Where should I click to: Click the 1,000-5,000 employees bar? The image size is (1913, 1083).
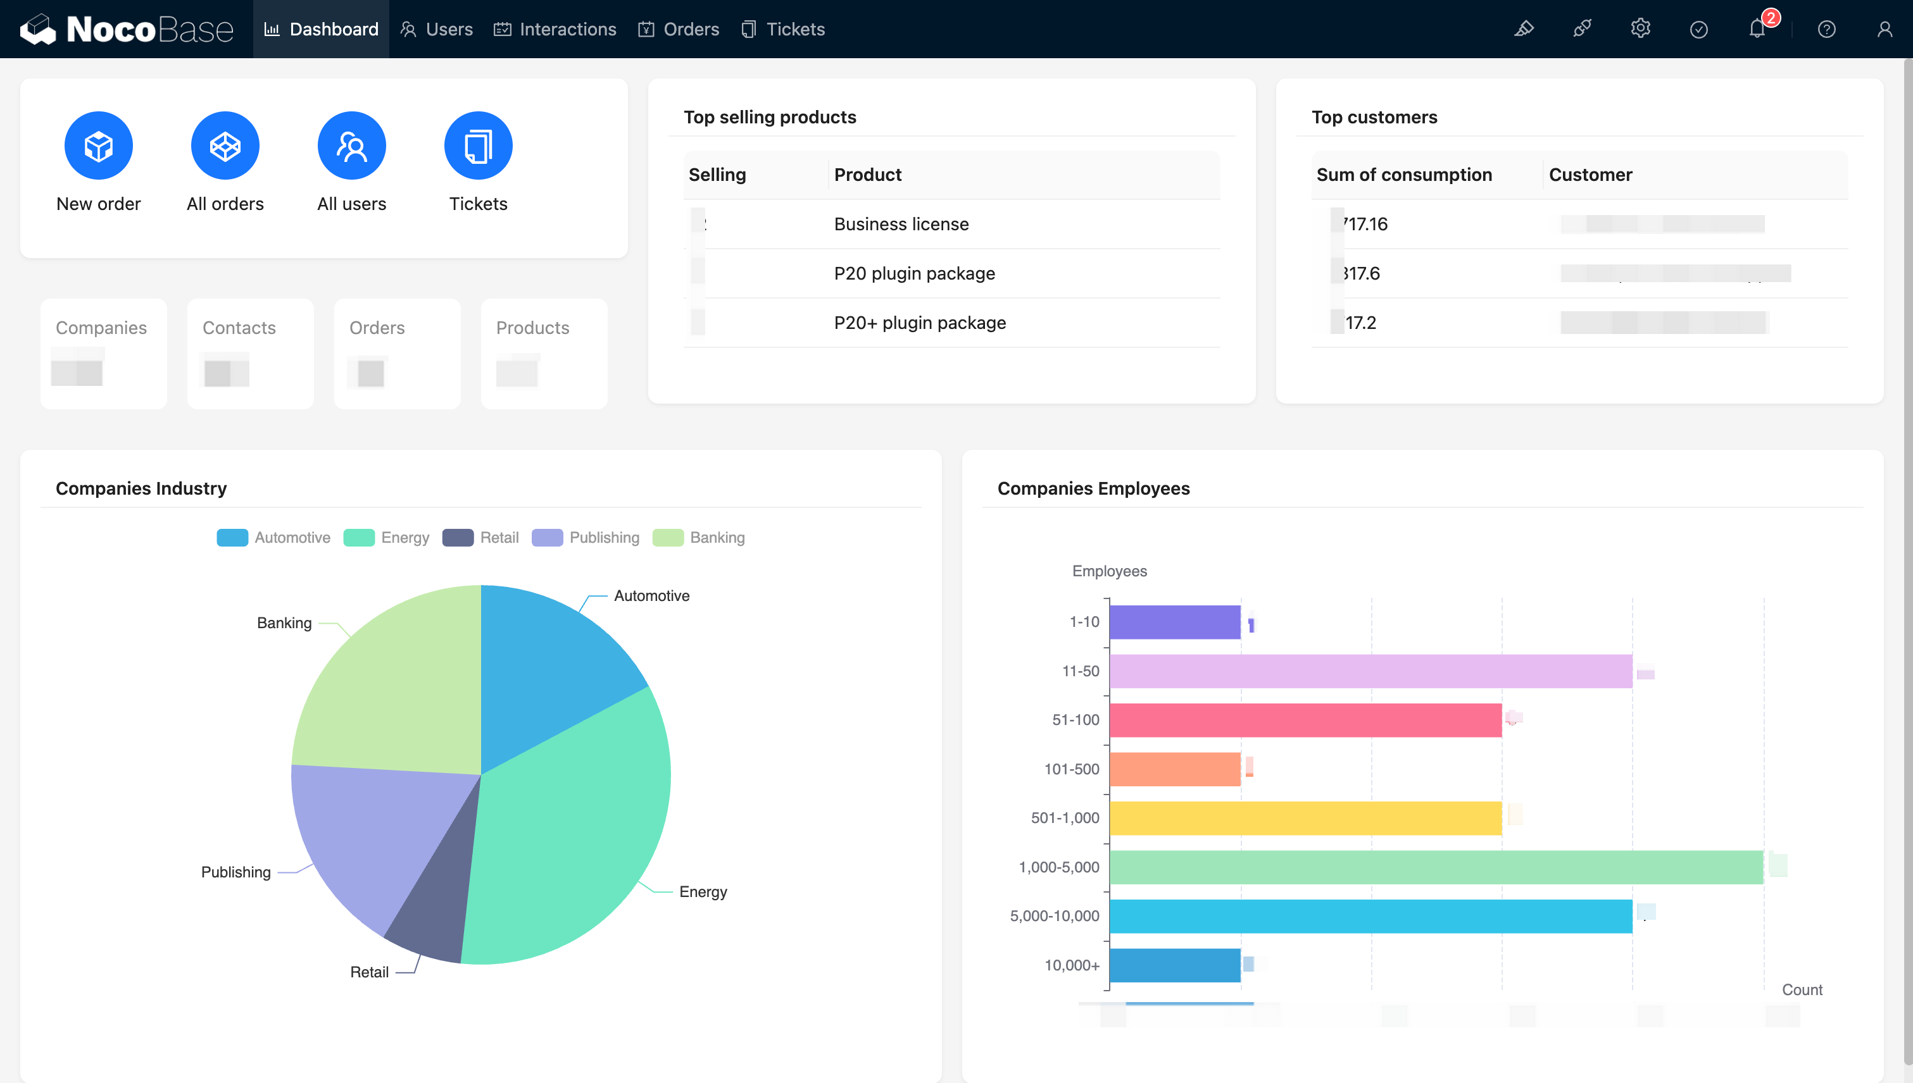[1436, 867]
